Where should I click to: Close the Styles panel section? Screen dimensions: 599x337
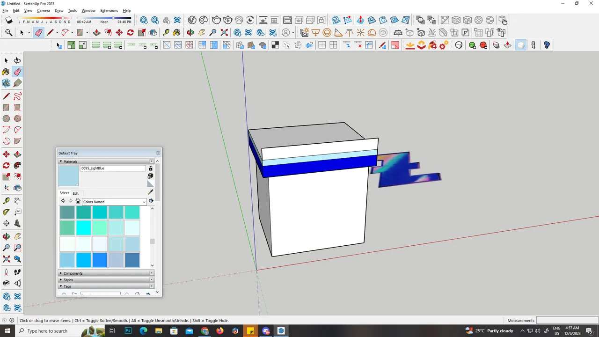pyautogui.click(x=151, y=280)
